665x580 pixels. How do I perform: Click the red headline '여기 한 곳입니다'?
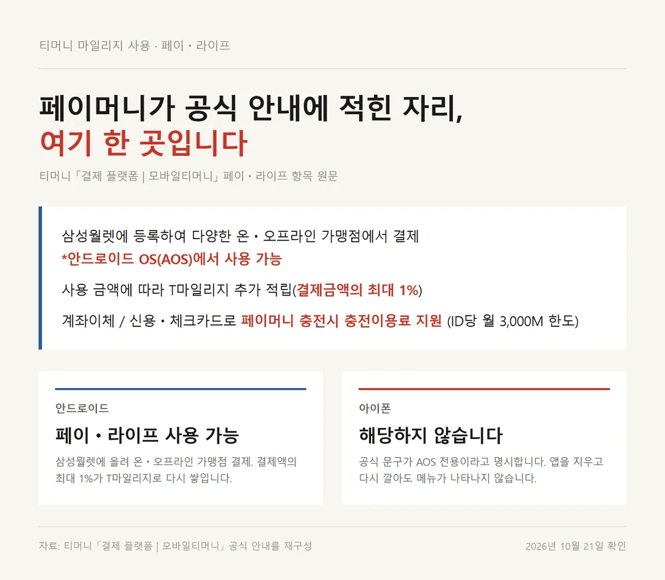pos(144,144)
